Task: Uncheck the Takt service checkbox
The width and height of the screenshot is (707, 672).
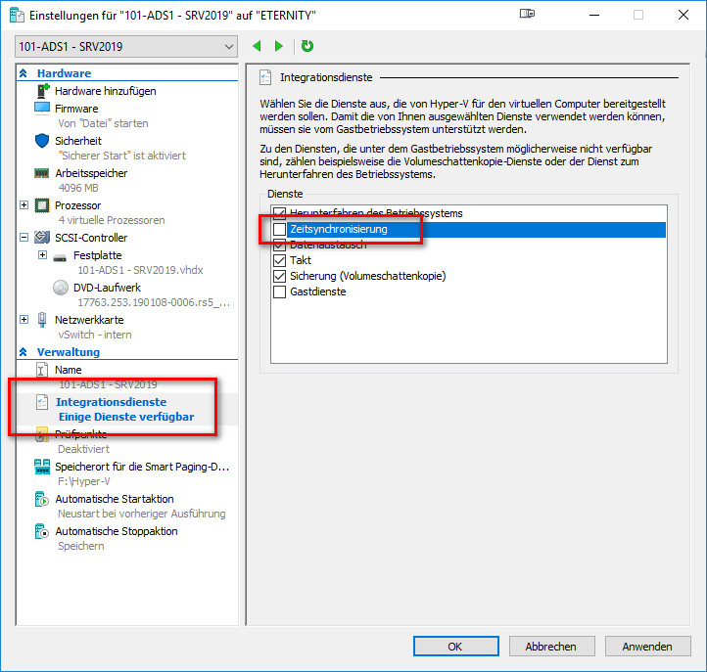Action: (280, 260)
